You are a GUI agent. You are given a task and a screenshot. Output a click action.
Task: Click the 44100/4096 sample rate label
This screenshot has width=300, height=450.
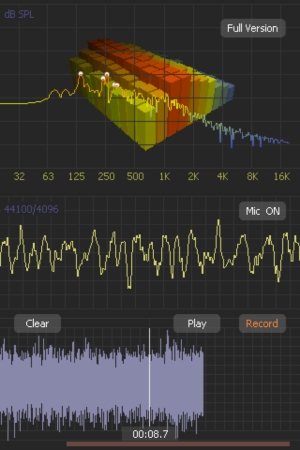[x=31, y=209]
